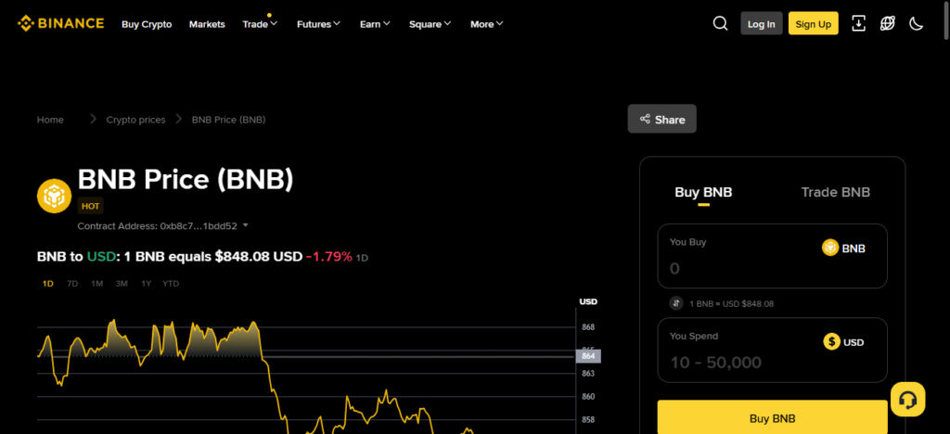
Task: Toggle dark mode moon icon
Action: [x=917, y=23]
